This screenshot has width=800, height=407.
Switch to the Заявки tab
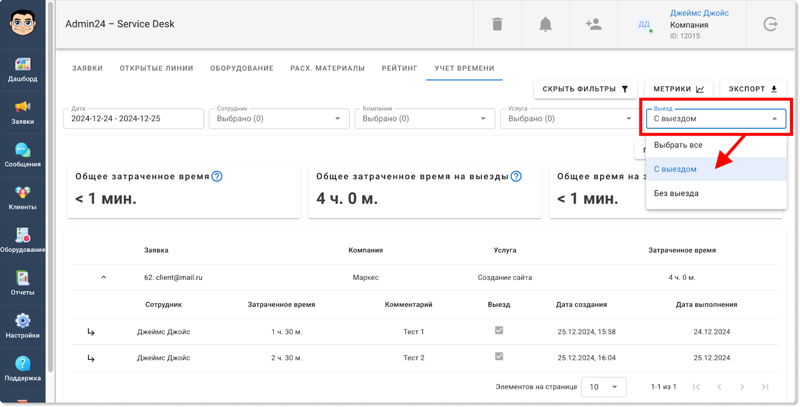click(87, 68)
